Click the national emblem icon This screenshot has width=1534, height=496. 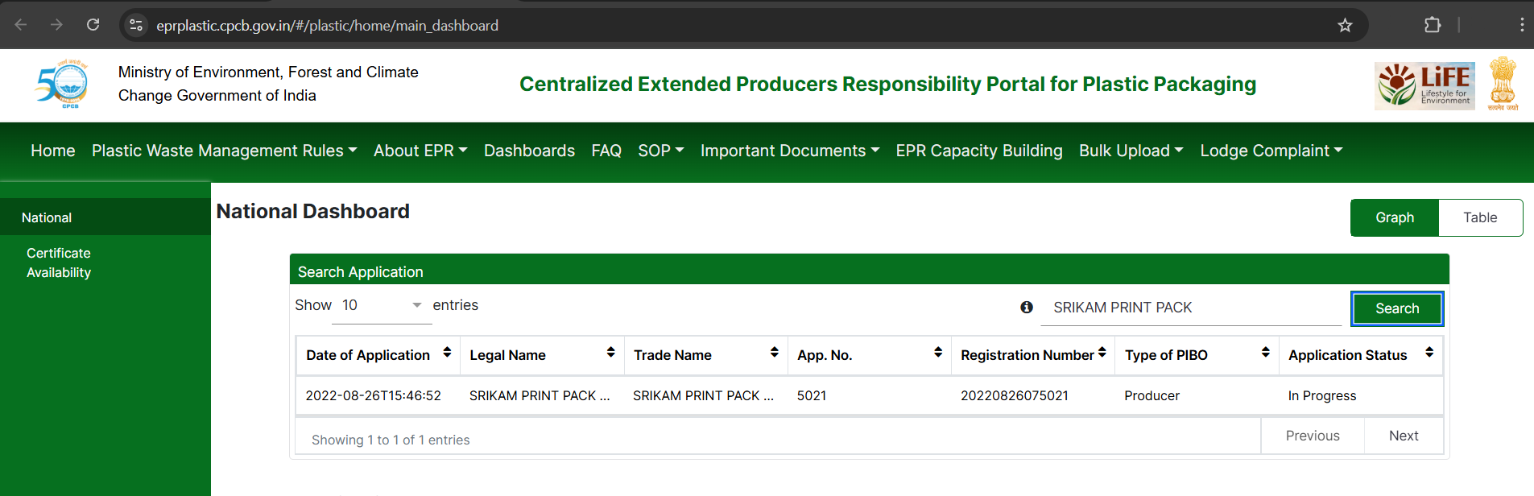click(1503, 84)
